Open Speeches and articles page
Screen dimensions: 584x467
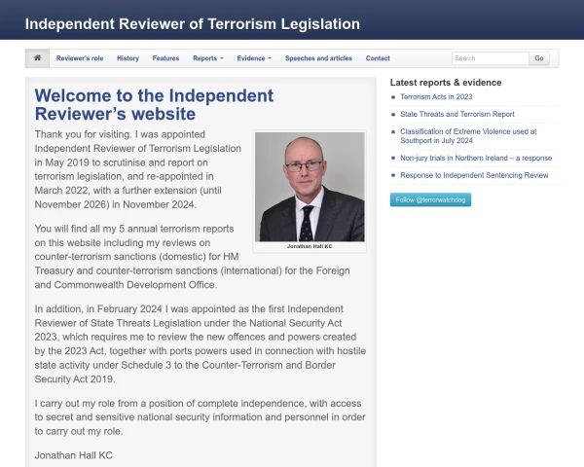tap(318, 58)
